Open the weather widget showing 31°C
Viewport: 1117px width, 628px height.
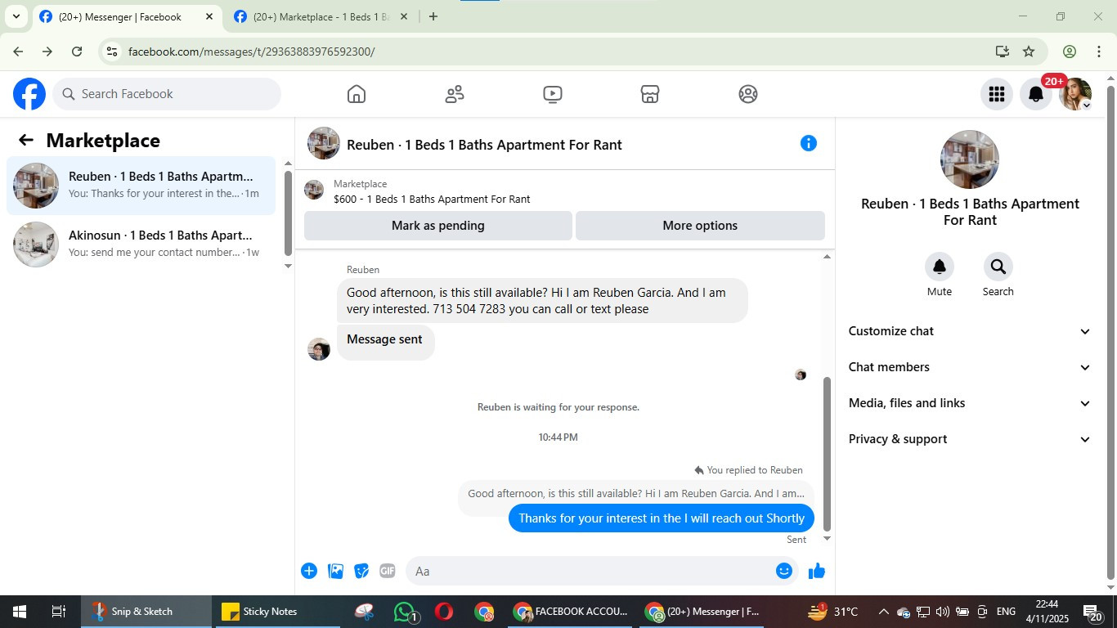point(833,612)
